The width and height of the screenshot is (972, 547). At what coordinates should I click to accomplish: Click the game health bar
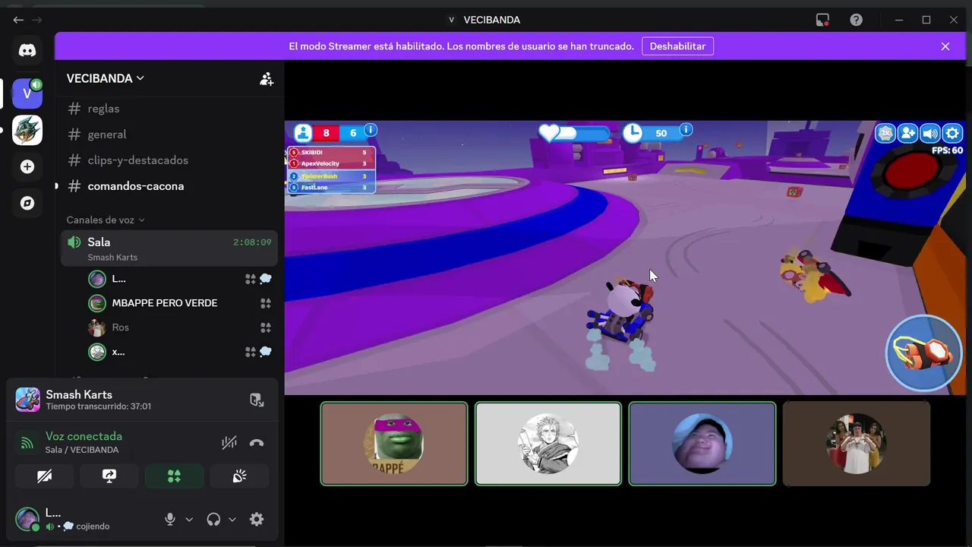[x=575, y=133]
